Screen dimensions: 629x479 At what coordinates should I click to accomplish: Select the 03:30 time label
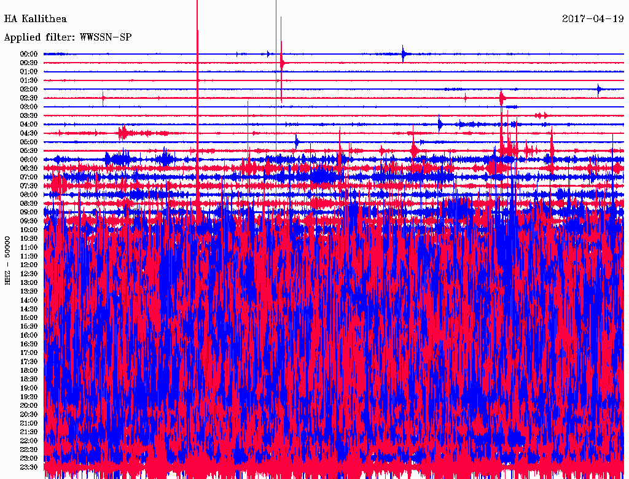29,115
